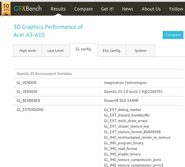Select the Imagination Technologies value
185x167 pixels.
click(125, 83)
